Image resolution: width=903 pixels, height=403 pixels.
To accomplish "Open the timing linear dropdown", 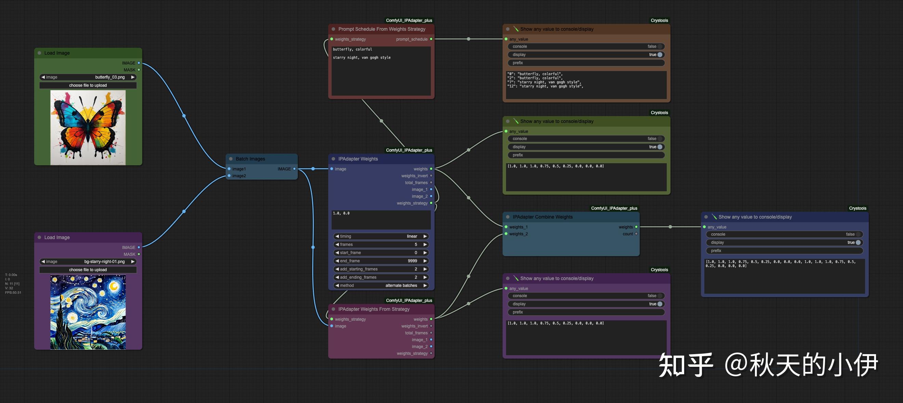I will tap(381, 236).
